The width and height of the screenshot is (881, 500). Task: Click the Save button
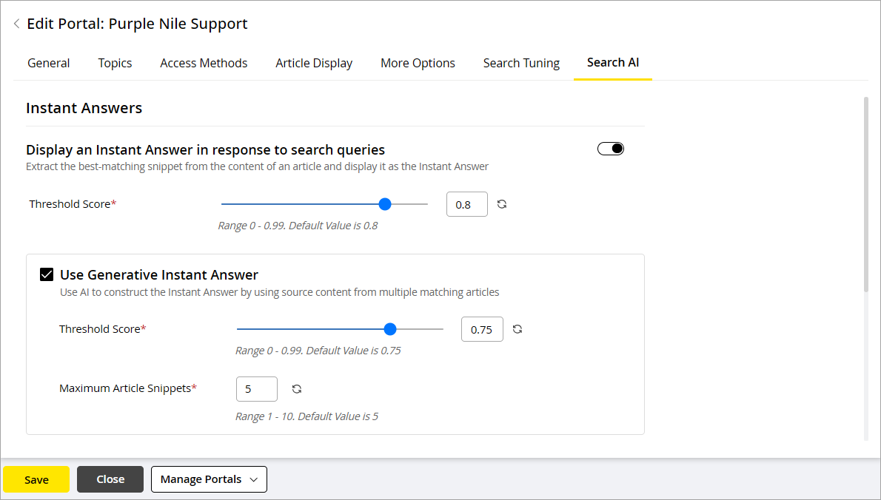click(x=36, y=479)
